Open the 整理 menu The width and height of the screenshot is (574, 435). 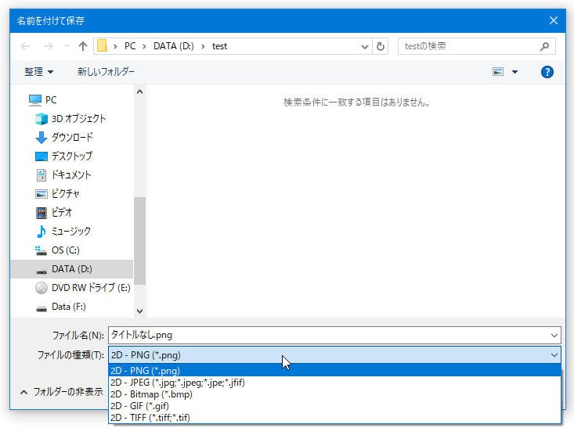click(39, 72)
